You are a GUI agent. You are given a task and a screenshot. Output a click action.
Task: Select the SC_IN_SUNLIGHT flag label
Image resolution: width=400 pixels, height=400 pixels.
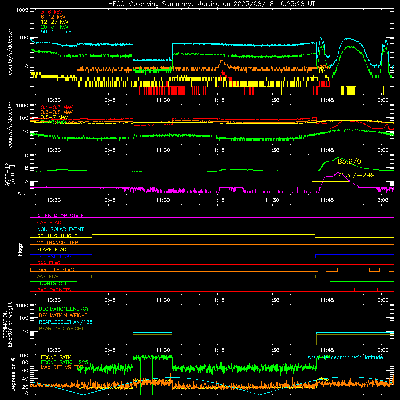[x=57, y=236]
